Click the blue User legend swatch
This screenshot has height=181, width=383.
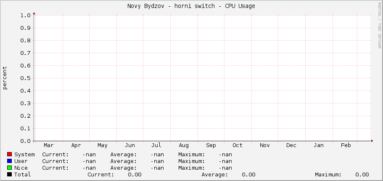[10, 161]
